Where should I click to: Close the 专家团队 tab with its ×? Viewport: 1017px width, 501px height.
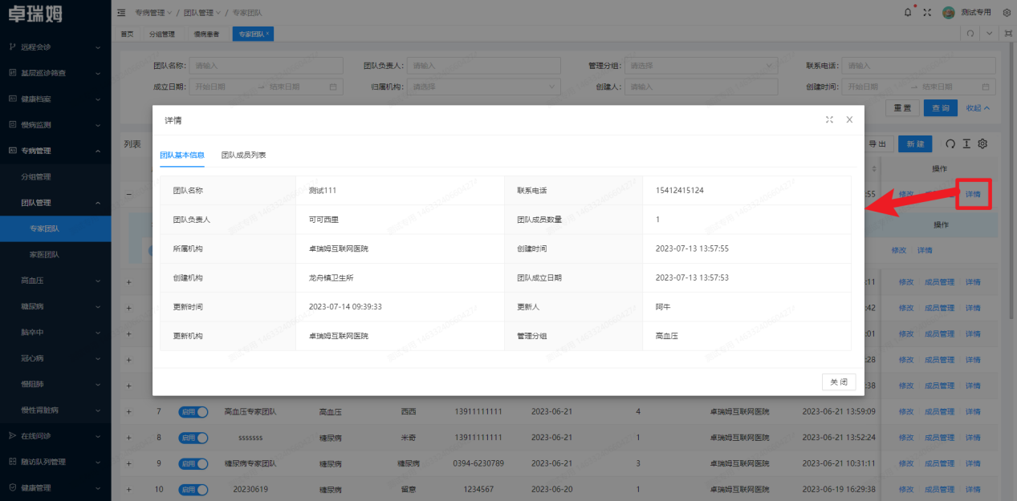tap(266, 34)
